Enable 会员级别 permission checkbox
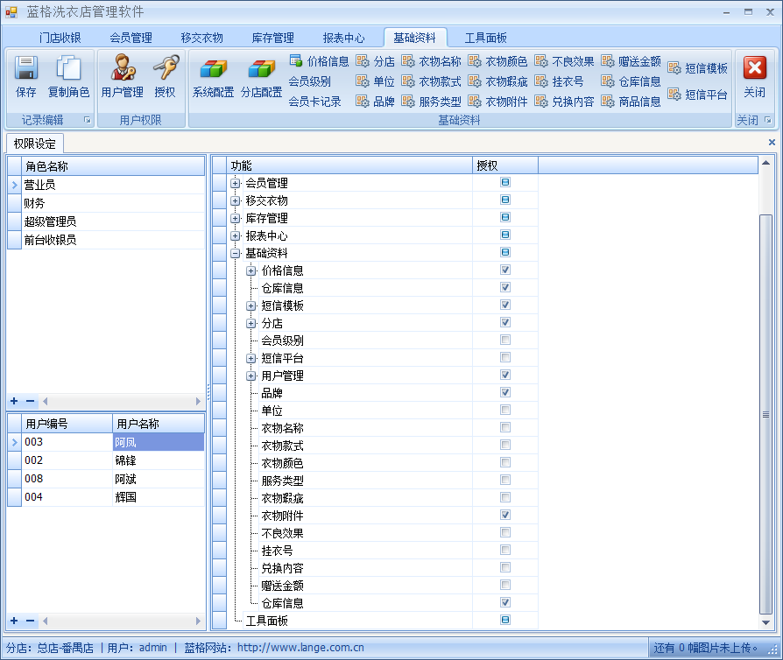783x660 pixels. click(x=505, y=340)
